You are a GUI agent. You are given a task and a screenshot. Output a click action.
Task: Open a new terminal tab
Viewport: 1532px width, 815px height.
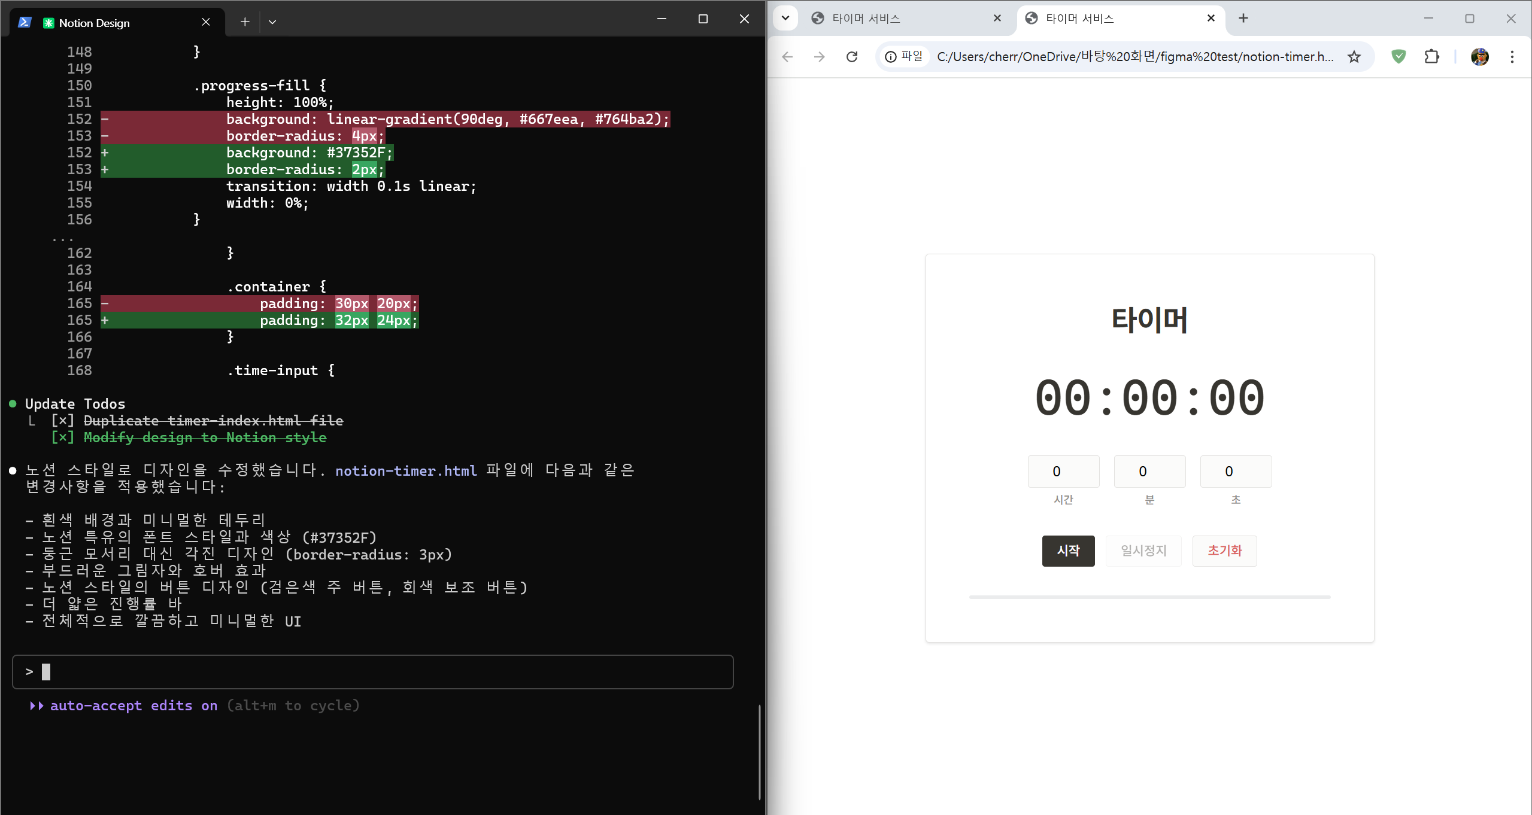245,22
